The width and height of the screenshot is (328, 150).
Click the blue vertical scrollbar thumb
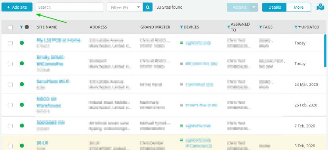(x=325, y=51)
